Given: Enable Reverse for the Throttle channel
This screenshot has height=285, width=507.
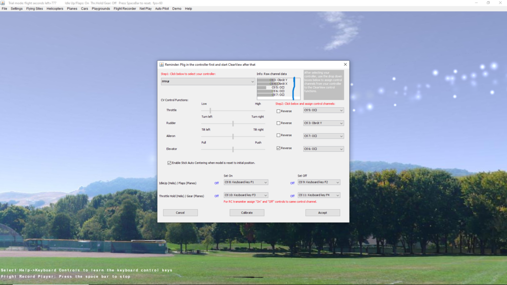Looking at the screenshot, I should [278, 111].
